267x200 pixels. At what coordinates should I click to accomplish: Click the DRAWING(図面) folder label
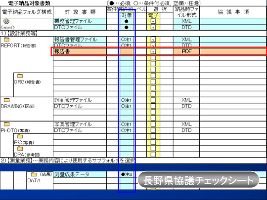(18, 106)
